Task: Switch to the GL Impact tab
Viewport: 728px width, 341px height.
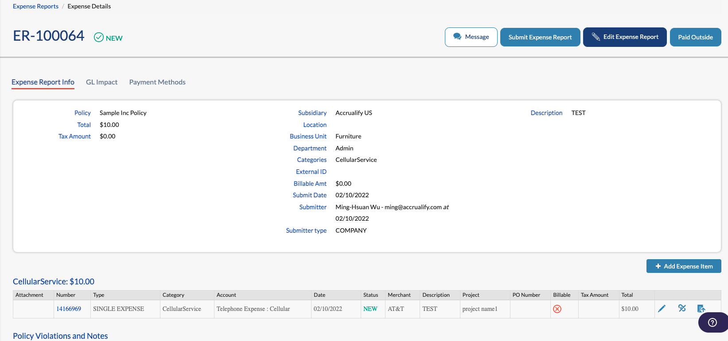Action: point(101,82)
